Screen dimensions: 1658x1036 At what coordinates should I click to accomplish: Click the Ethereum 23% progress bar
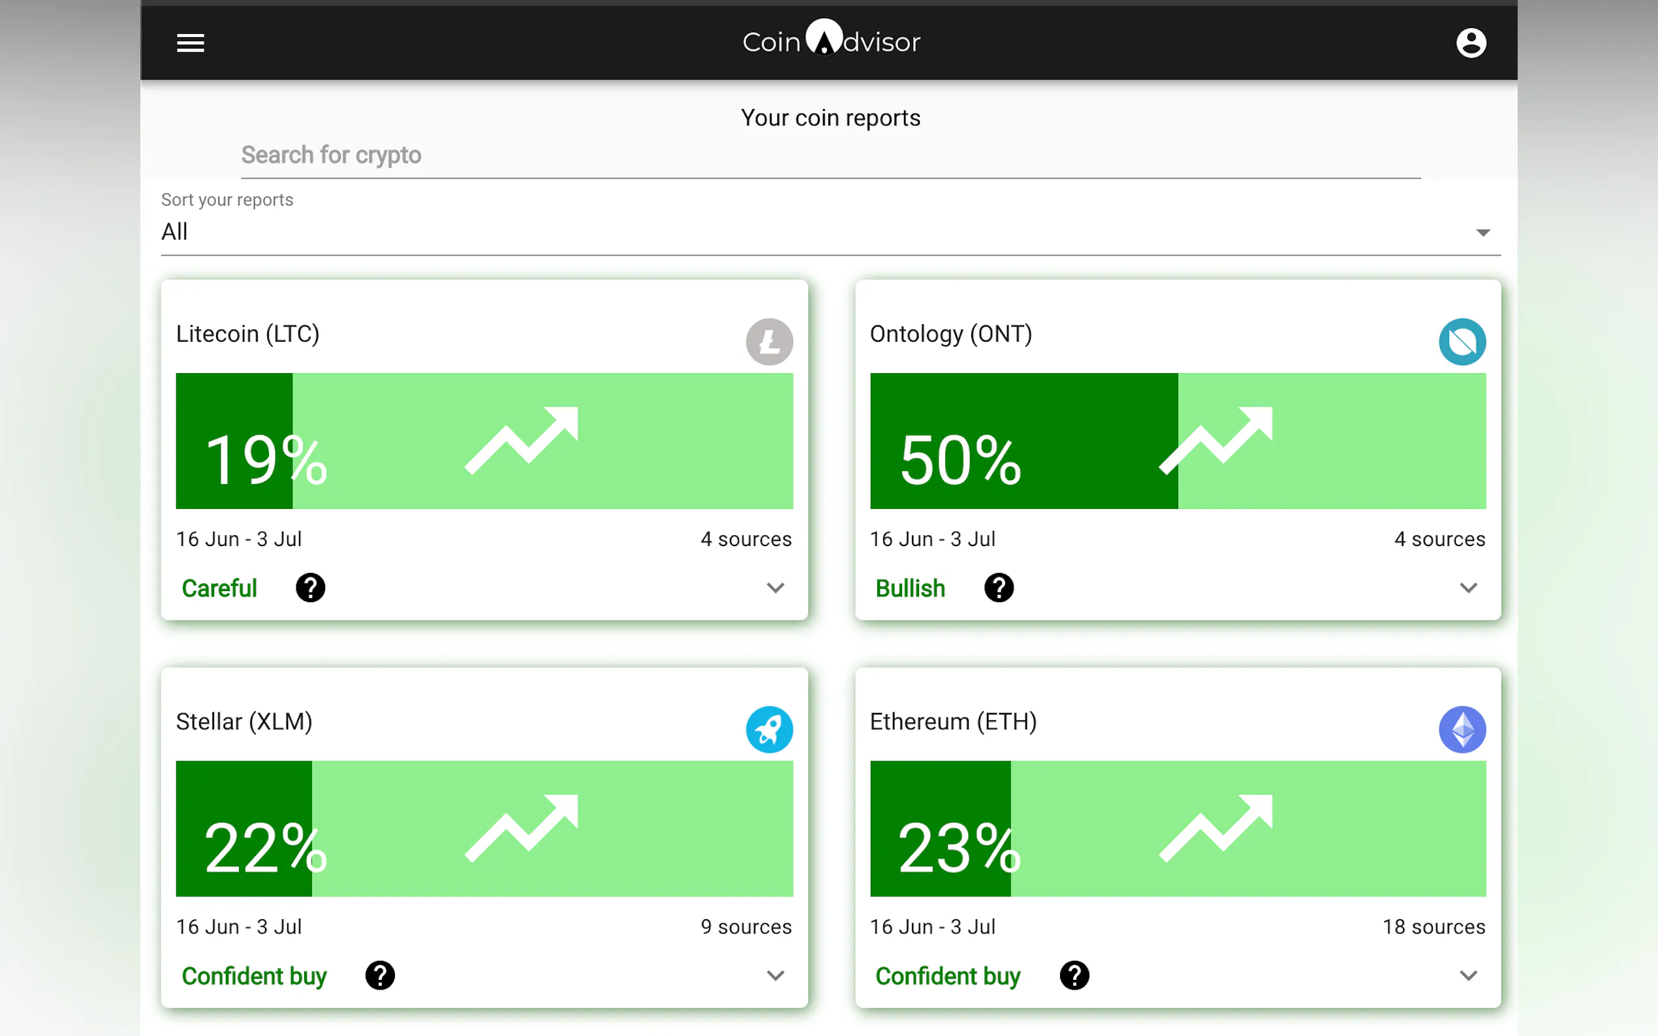(x=1178, y=829)
